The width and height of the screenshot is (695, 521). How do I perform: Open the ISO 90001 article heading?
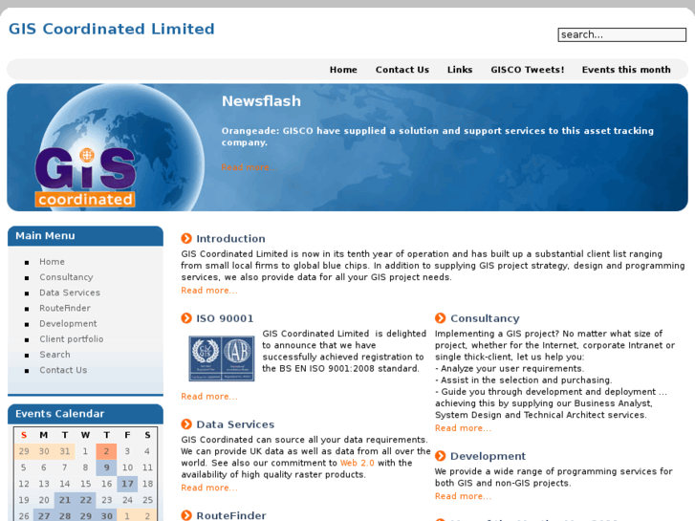click(225, 318)
